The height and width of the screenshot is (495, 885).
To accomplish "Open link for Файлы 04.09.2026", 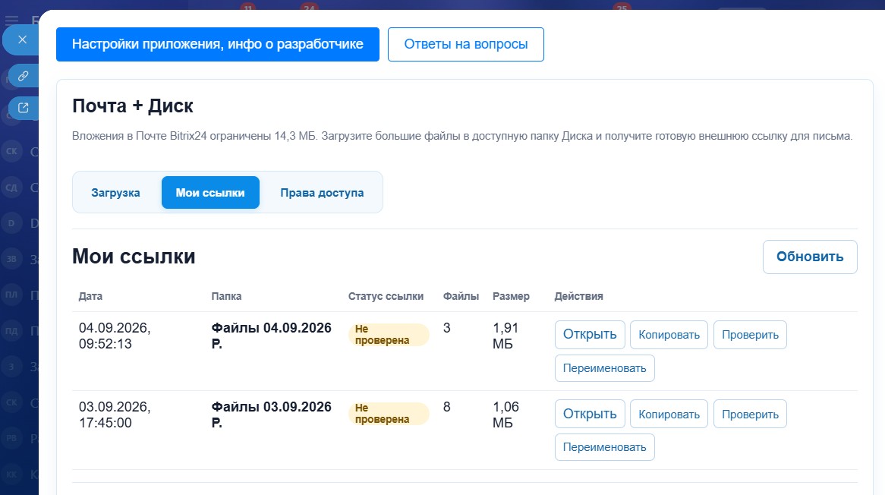I will point(589,334).
